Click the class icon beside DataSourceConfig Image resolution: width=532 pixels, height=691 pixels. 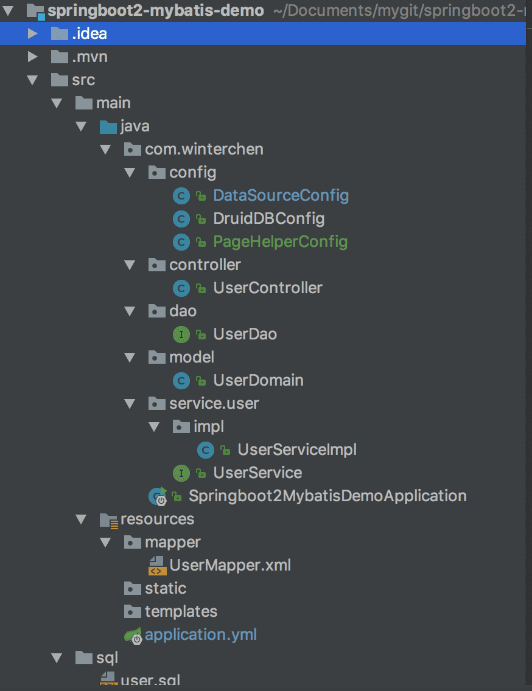tap(181, 195)
